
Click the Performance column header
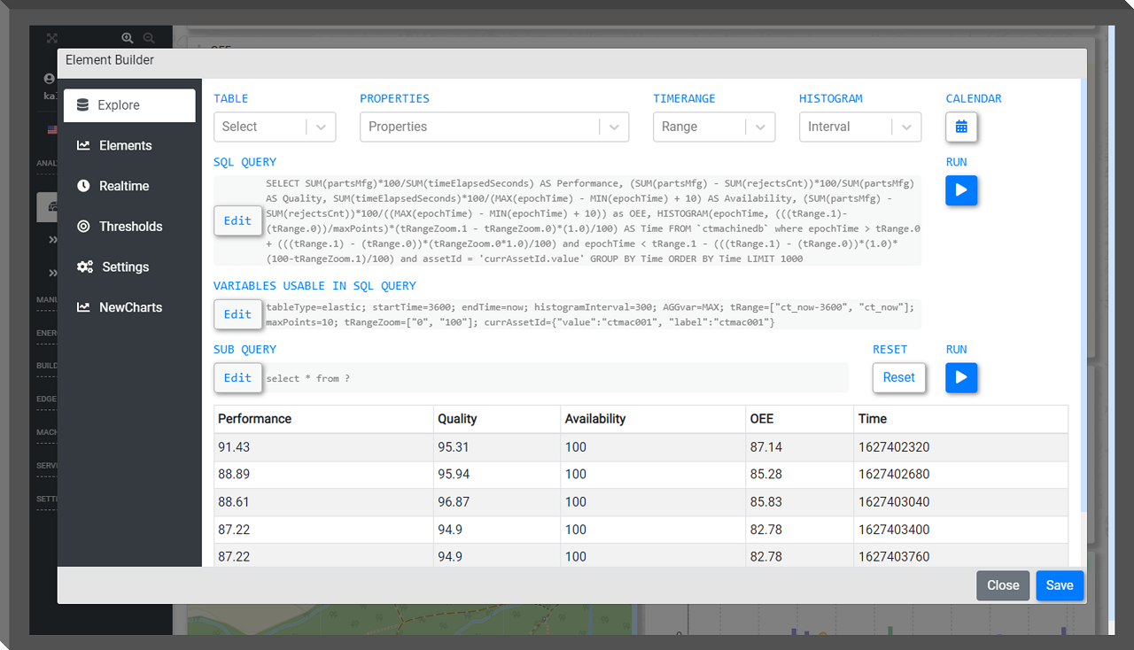323,419
